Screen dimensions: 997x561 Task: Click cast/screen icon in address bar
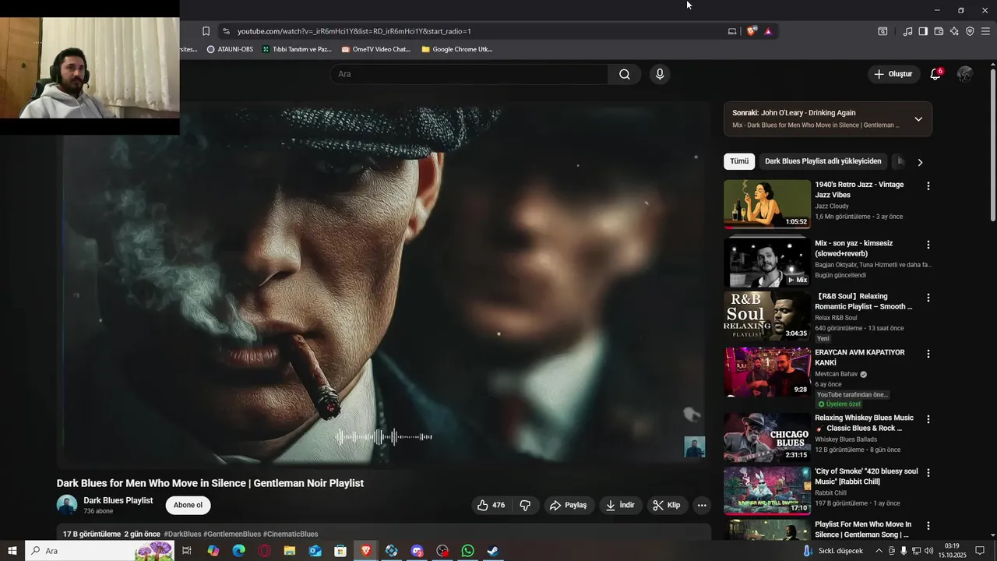click(x=732, y=31)
